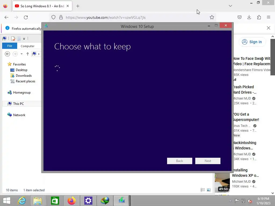
Task: Open the PC settings gear taskbar icon
Action: (88, 201)
